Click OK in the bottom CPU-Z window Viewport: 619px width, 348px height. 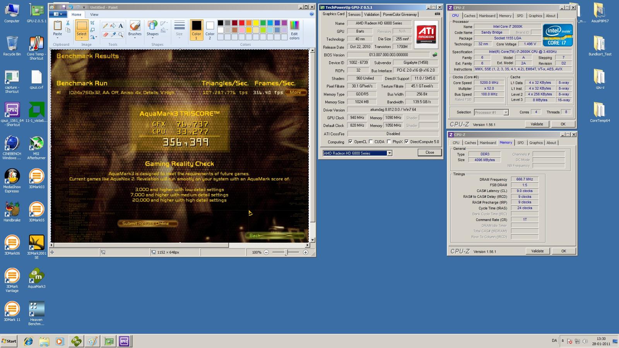point(564,251)
